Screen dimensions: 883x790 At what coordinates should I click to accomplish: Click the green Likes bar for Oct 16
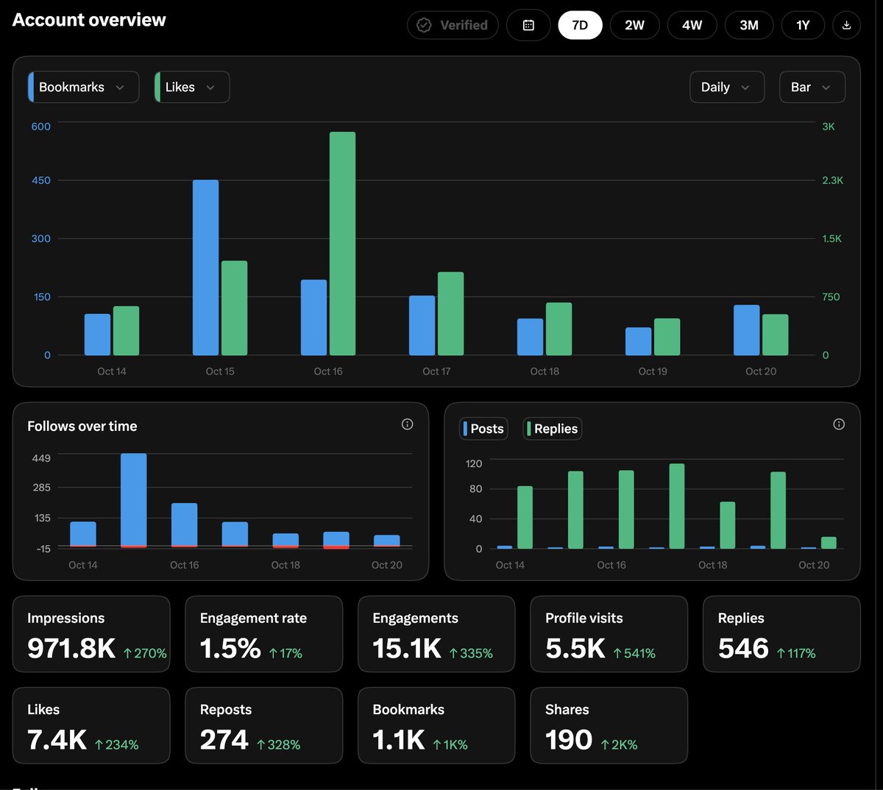coord(342,243)
